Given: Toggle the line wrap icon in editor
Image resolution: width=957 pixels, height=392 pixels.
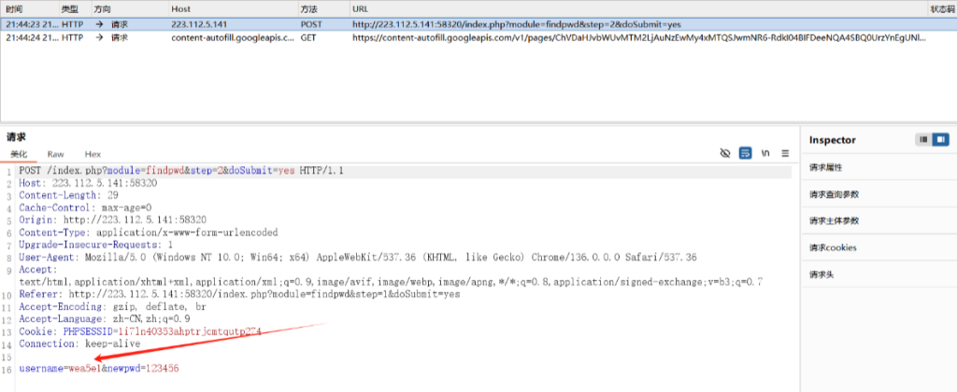Looking at the screenshot, I should click(x=746, y=153).
